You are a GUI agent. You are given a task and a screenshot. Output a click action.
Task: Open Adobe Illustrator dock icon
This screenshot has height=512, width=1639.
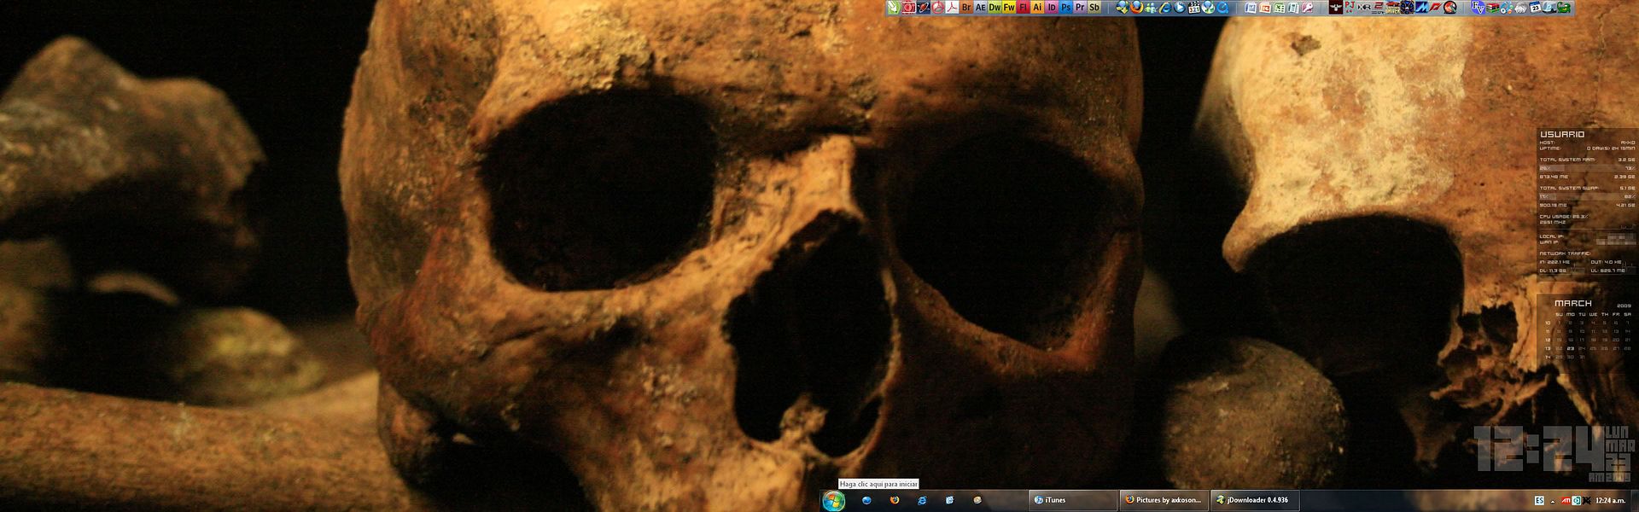click(1038, 7)
